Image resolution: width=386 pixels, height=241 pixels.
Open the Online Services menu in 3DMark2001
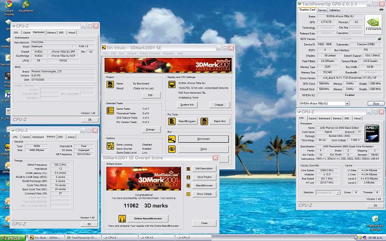150,53
